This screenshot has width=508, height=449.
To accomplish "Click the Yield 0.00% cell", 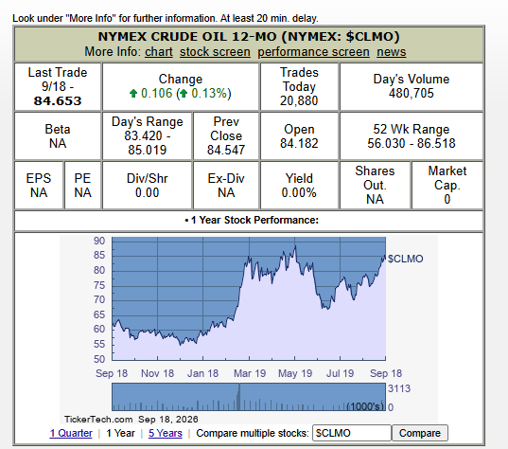I will pyautogui.click(x=299, y=186).
